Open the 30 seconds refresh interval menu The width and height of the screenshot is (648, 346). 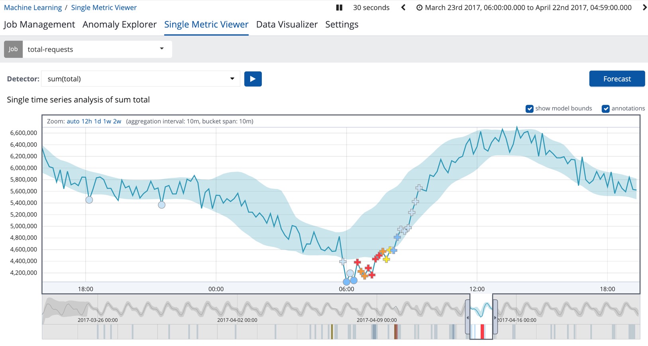pyautogui.click(x=371, y=8)
